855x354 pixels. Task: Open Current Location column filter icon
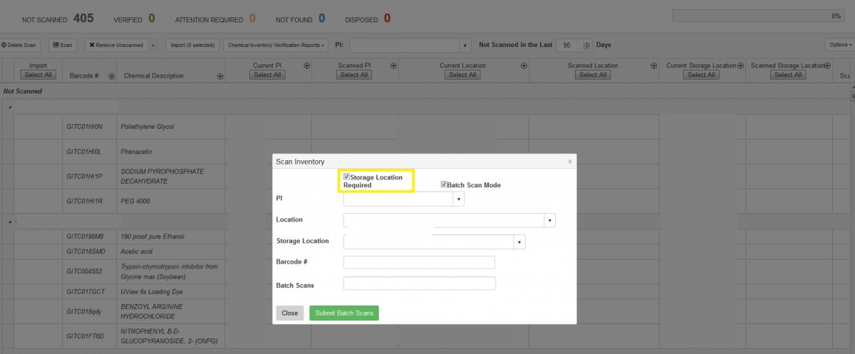pyautogui.click(x=524, y=66)
